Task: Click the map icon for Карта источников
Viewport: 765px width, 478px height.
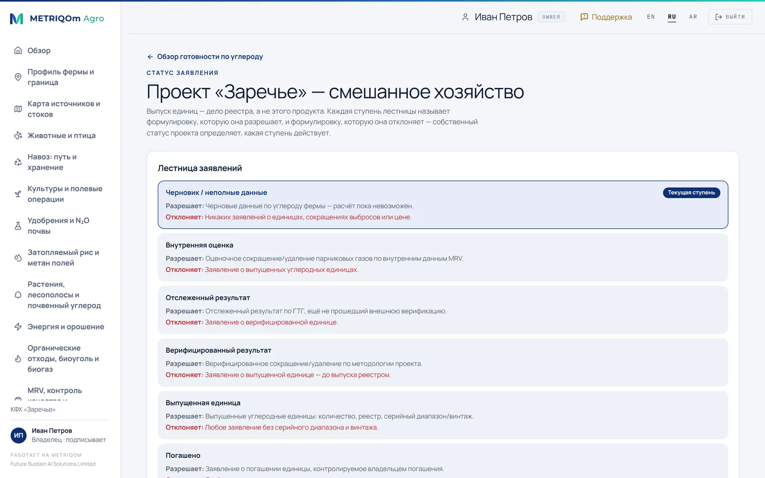Action: [18, 109]
